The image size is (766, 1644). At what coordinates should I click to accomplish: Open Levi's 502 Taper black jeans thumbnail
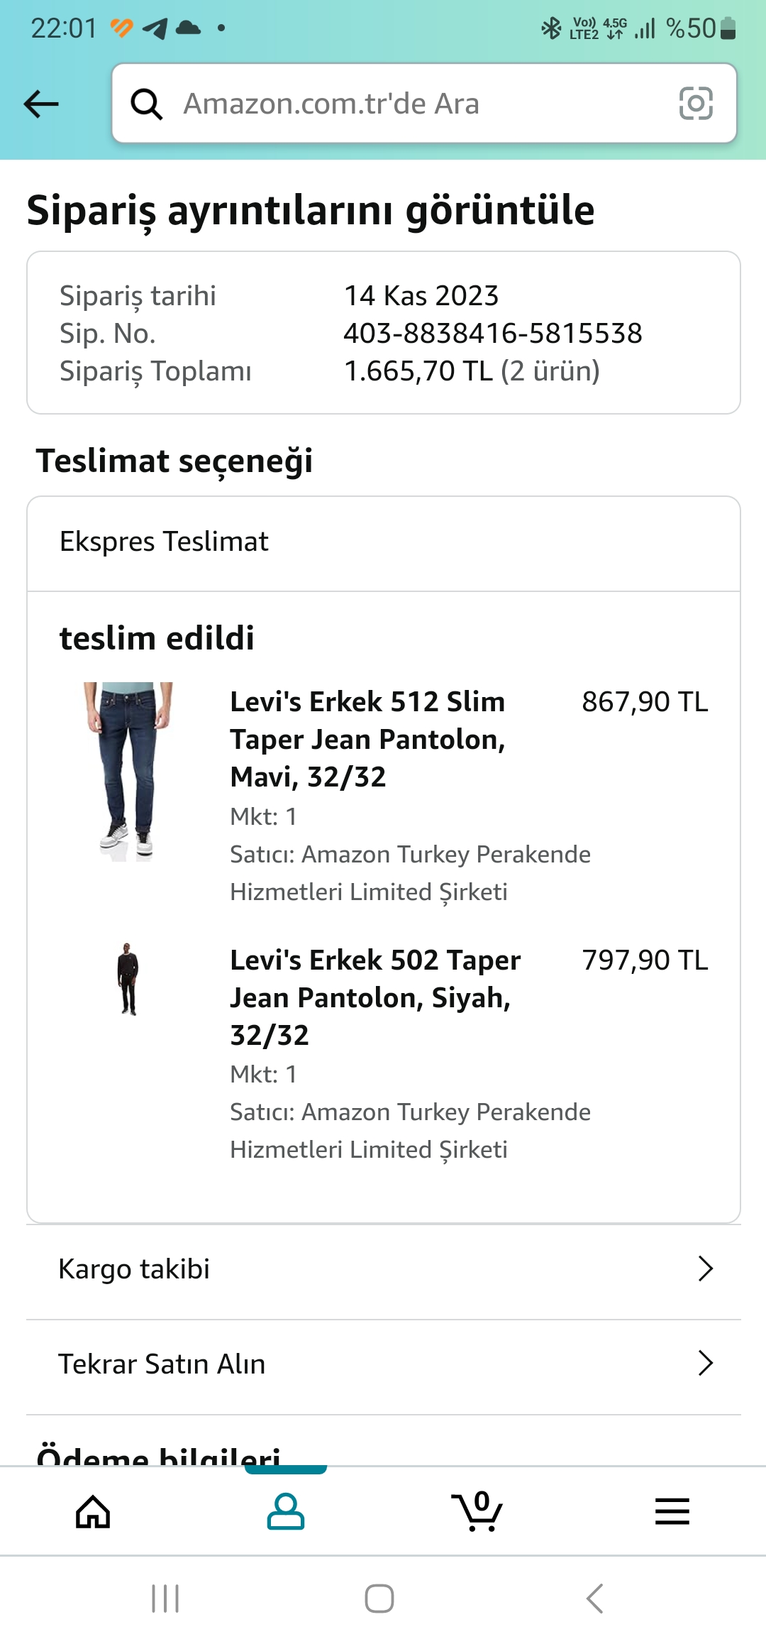pos(128,979)
